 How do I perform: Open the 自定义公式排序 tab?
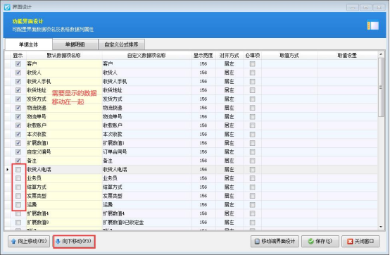point(121,44)
